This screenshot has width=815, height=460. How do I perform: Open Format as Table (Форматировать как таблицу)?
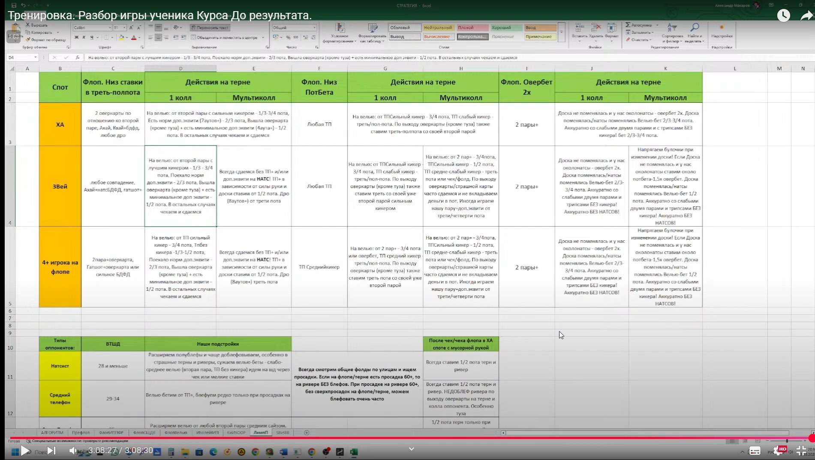tap(372, 33)
